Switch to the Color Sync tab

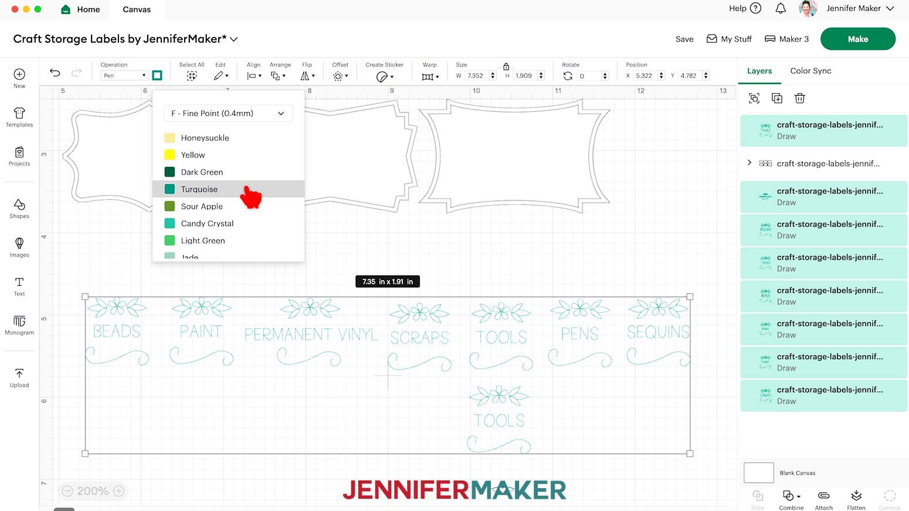click(810, 71)
